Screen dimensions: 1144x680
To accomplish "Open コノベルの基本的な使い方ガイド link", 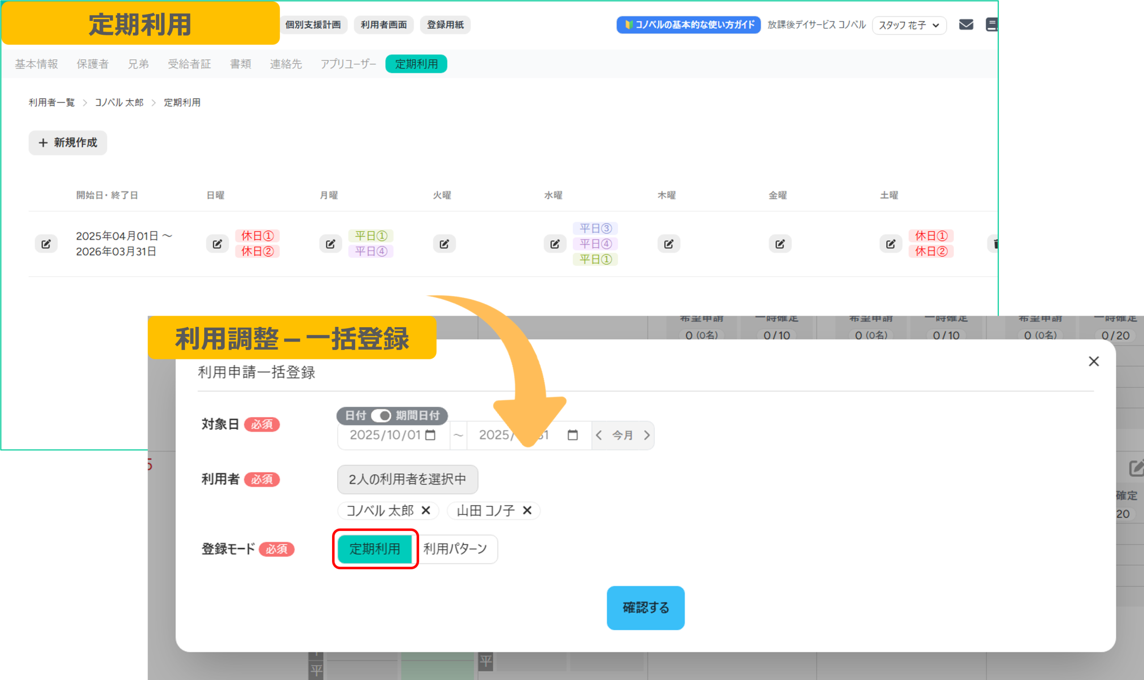I will pyautogui.click(x=688, y=25).
